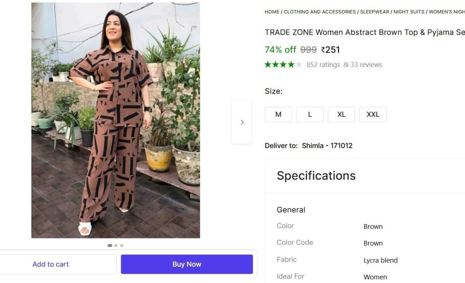
Task: Click the next image arrow chevron
Action: pos(241,122)
